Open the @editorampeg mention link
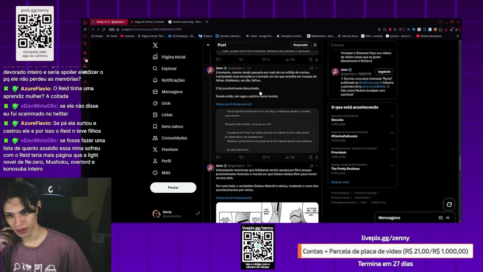Screen dimensions: 483x272 (x=369, y=82)
